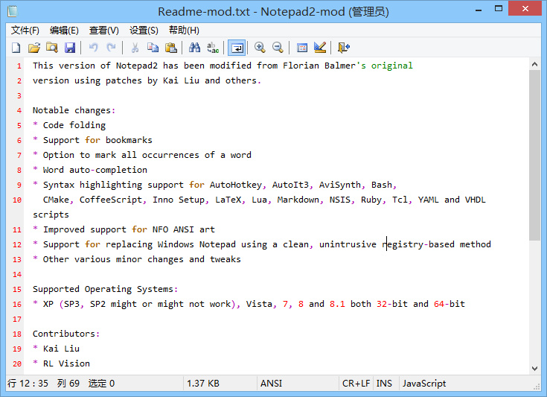Click 'auto-completion' on line 8
The image size is (547, 397).
108,170
